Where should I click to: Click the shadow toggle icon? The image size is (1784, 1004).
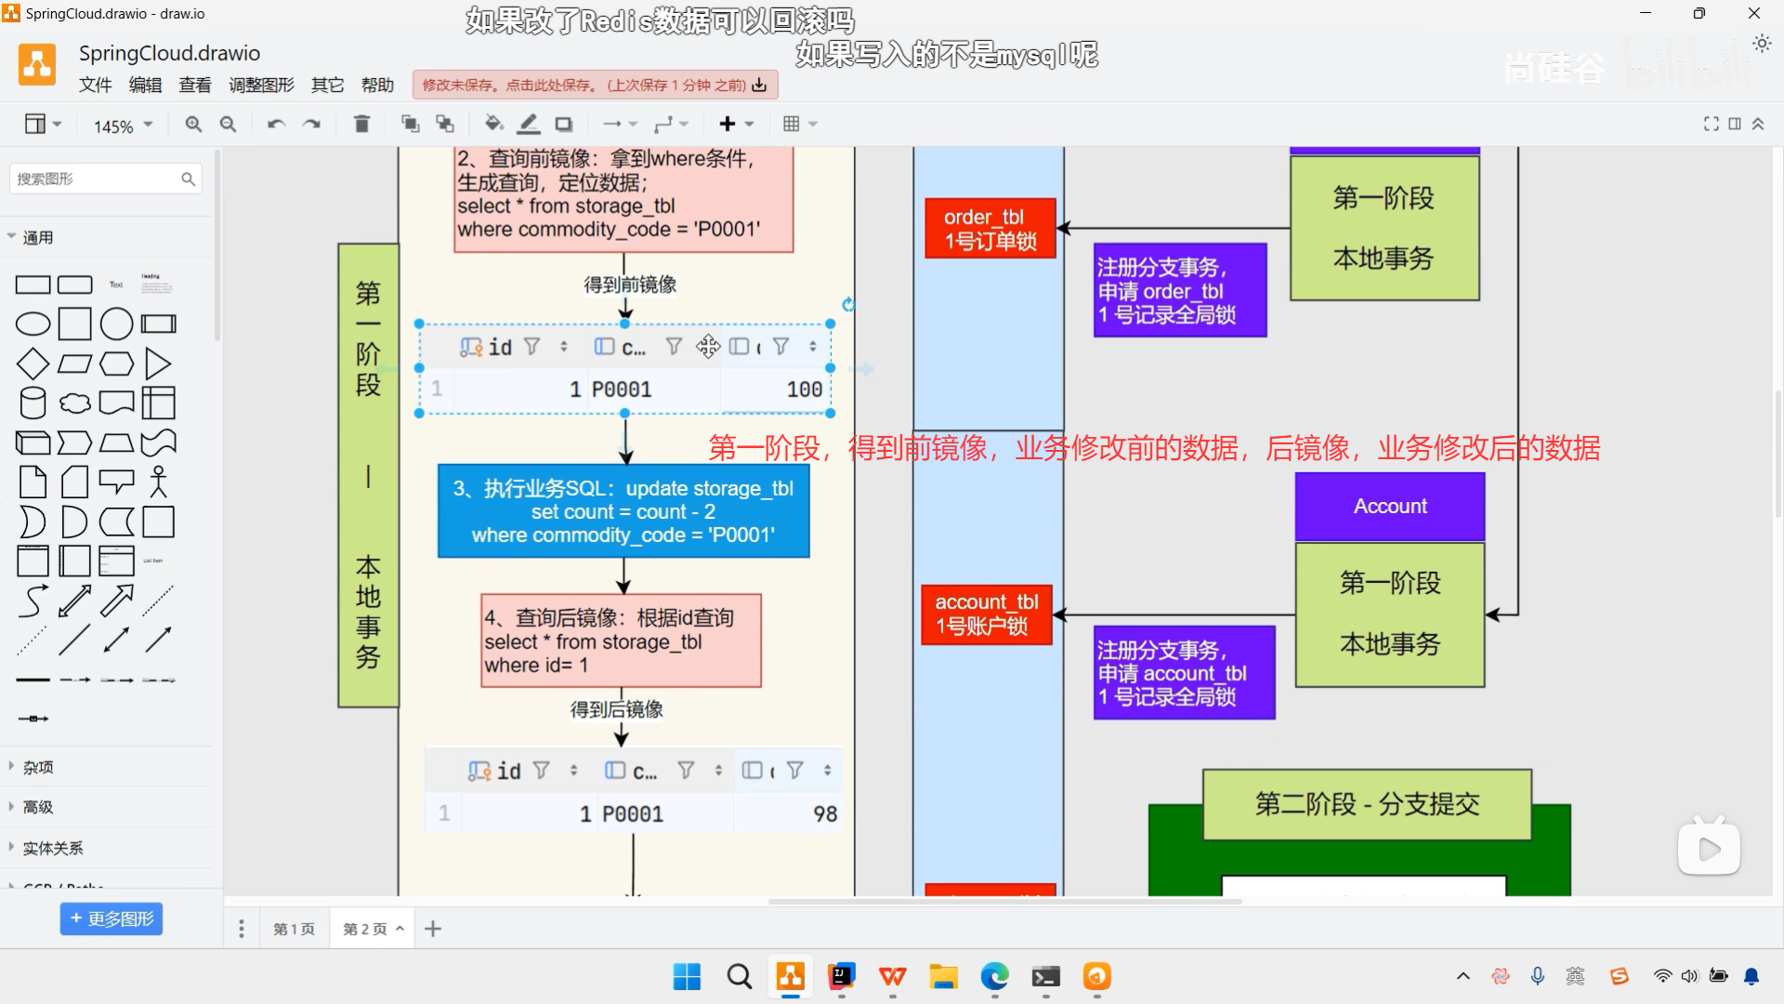(564, 124)
